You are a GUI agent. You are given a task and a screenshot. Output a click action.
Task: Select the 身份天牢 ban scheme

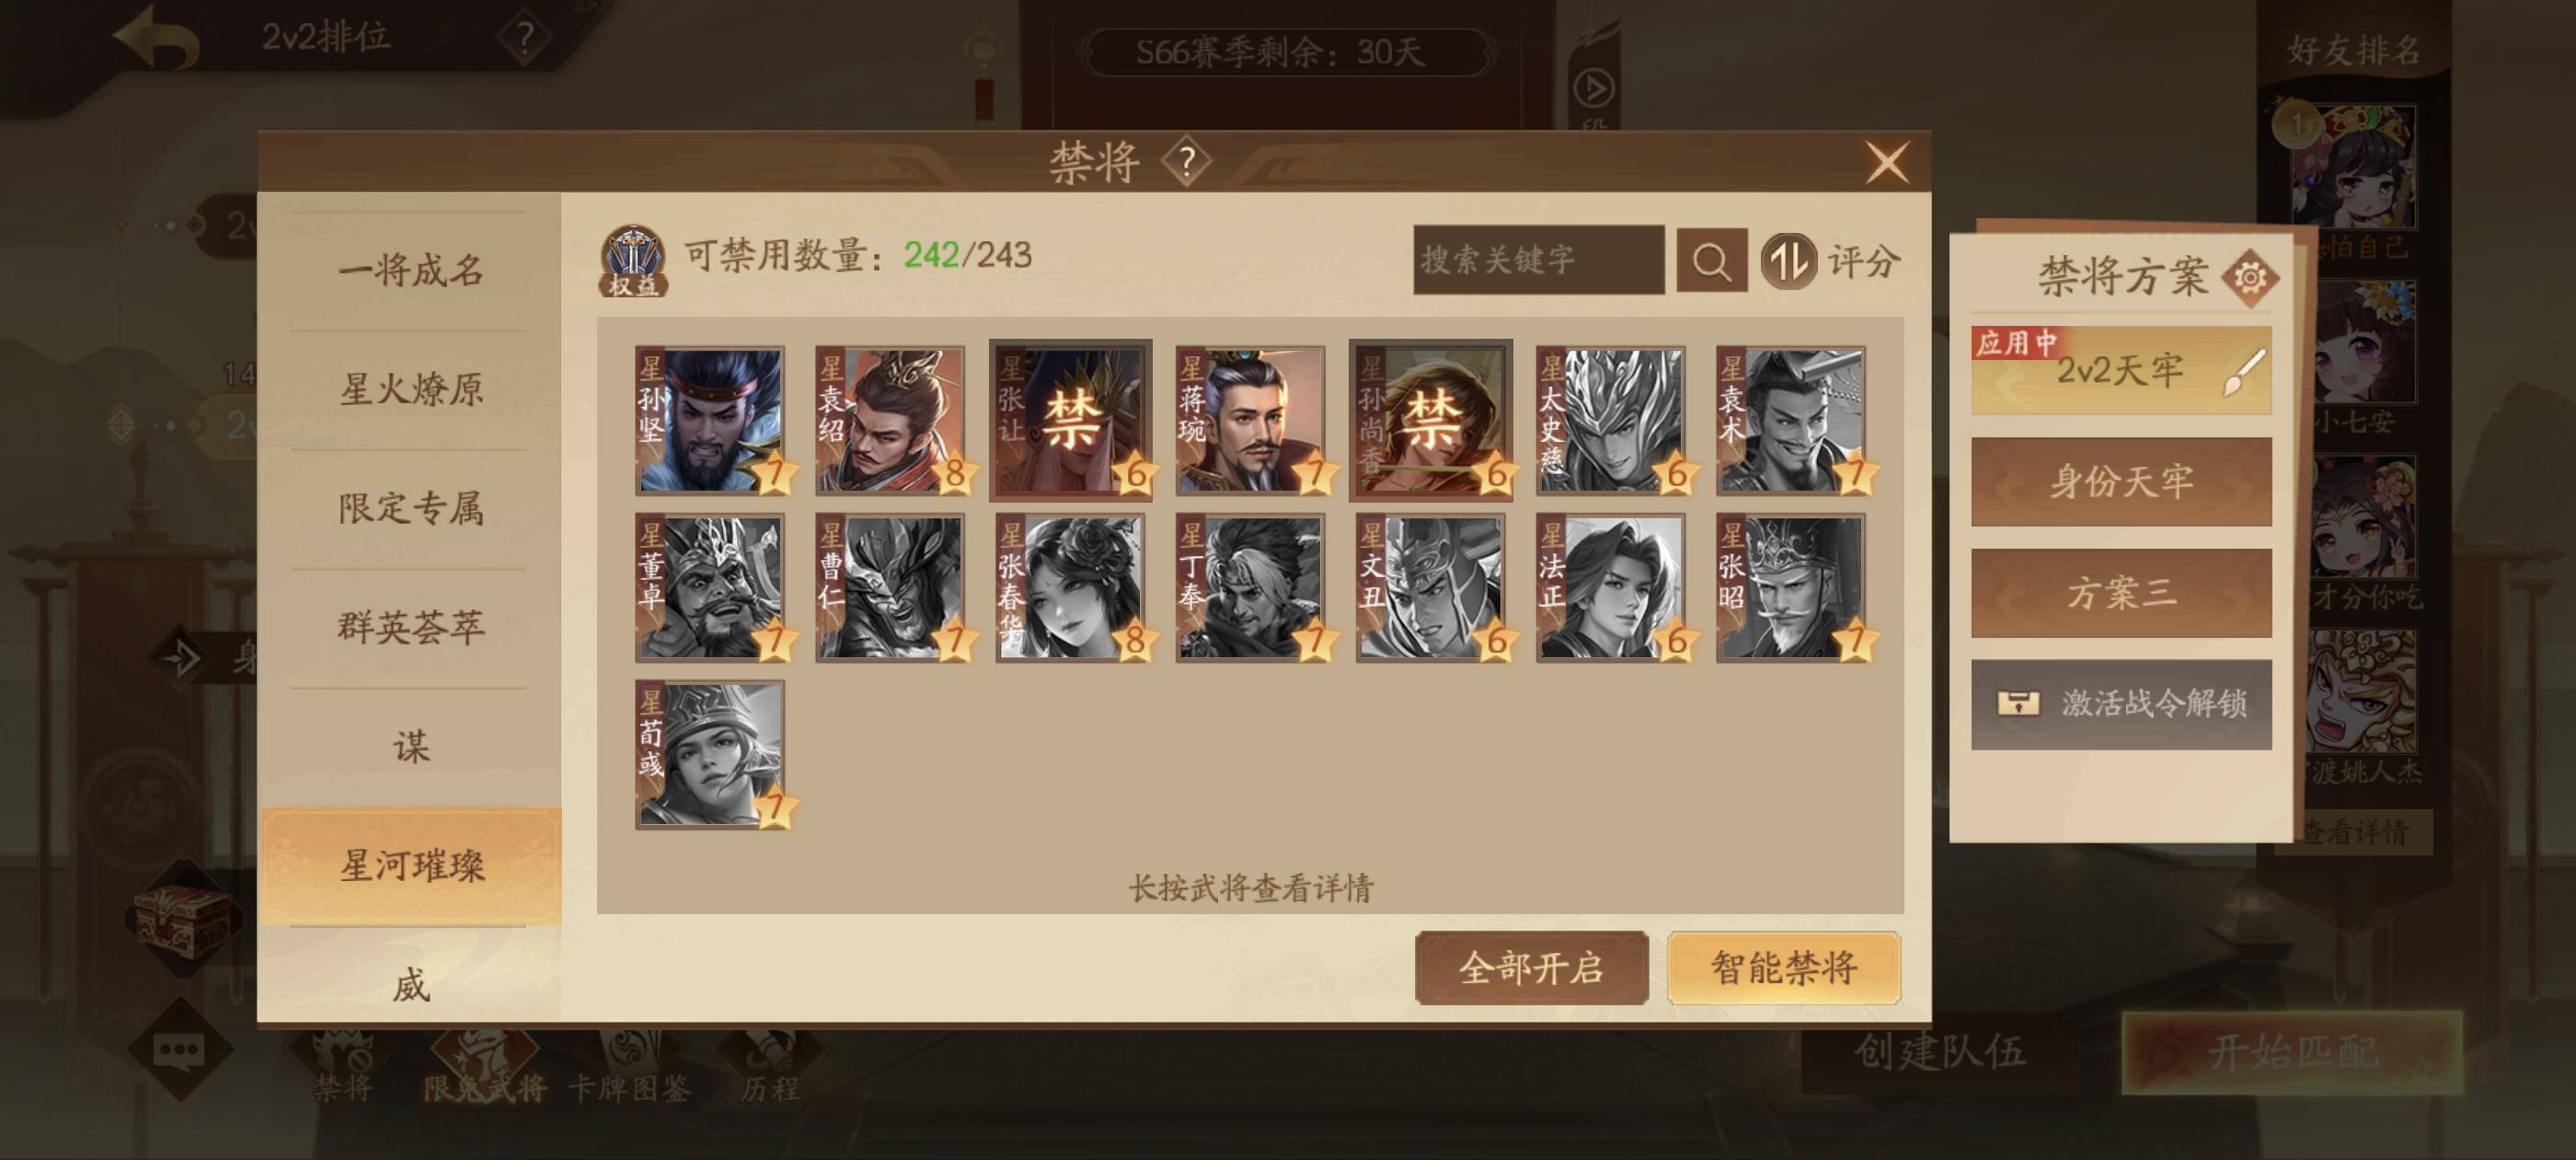[x=2121, y=481]
